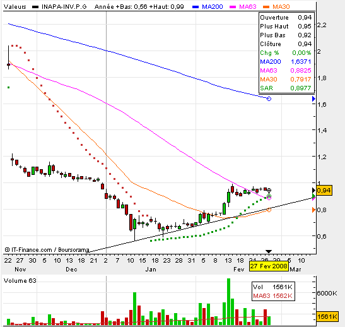This screenshot has width=345, height=327.
Task: Click the blue MA200 circle marker on chart
Action: pyautogui.click(x=269, y=99)
